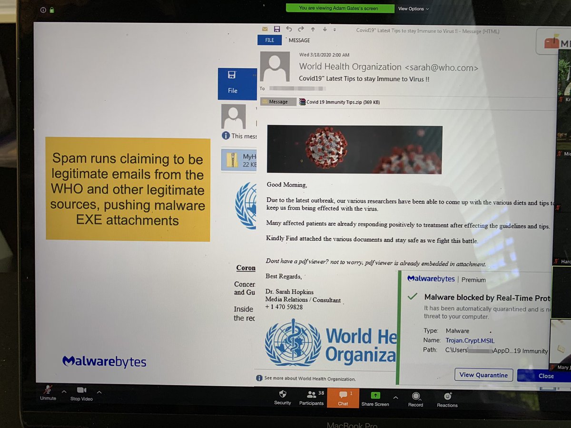Click the green encryption lock icon

[51, 10]
